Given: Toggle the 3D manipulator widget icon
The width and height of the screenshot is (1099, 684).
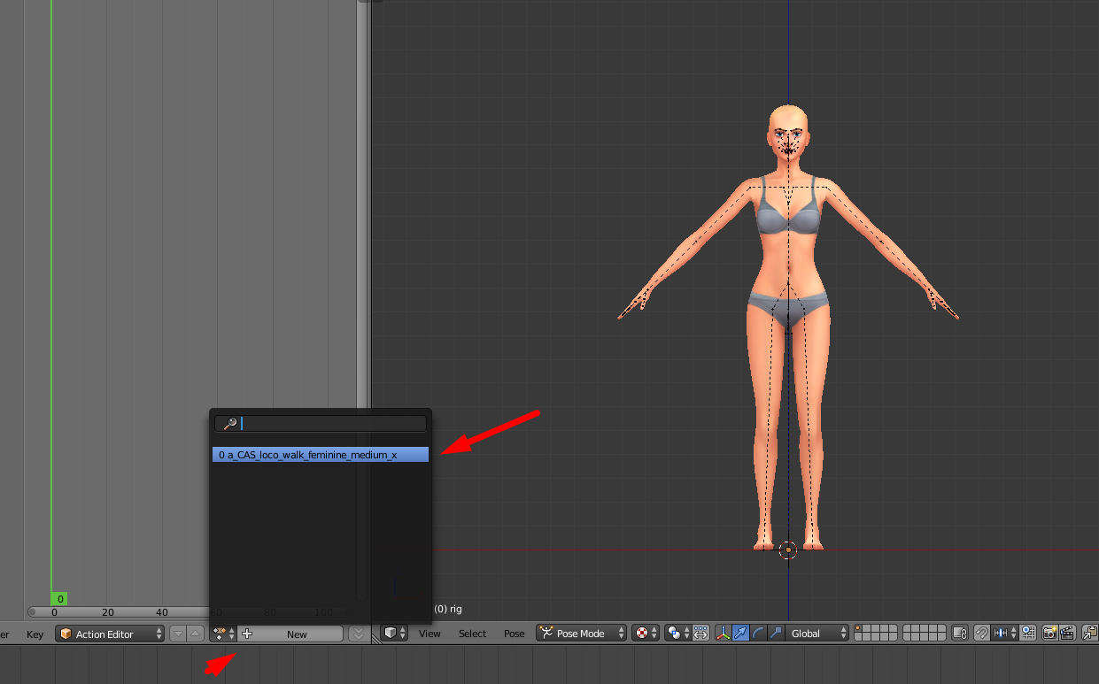Looking at the screenshot, I should click(x=724, y=634).
